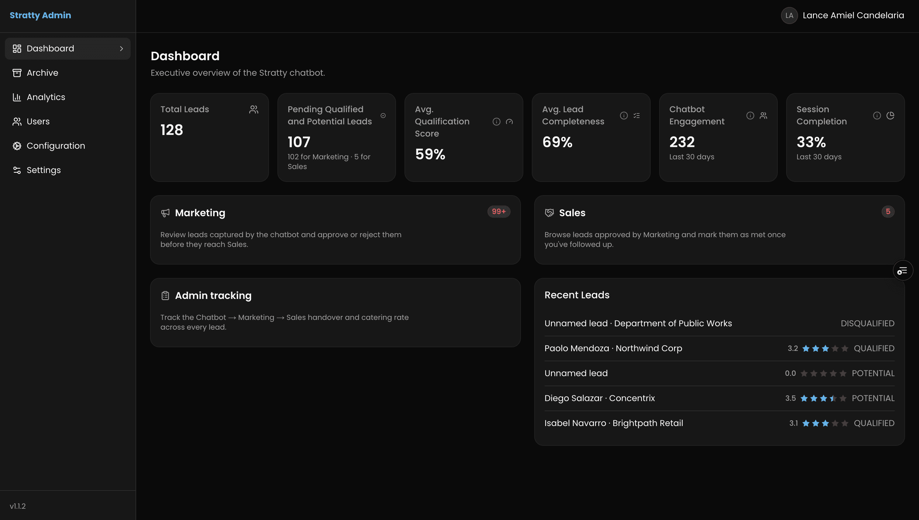Click the users icon on Chatbot Engagement card
The image size is (919, 520).
[763, 115]
